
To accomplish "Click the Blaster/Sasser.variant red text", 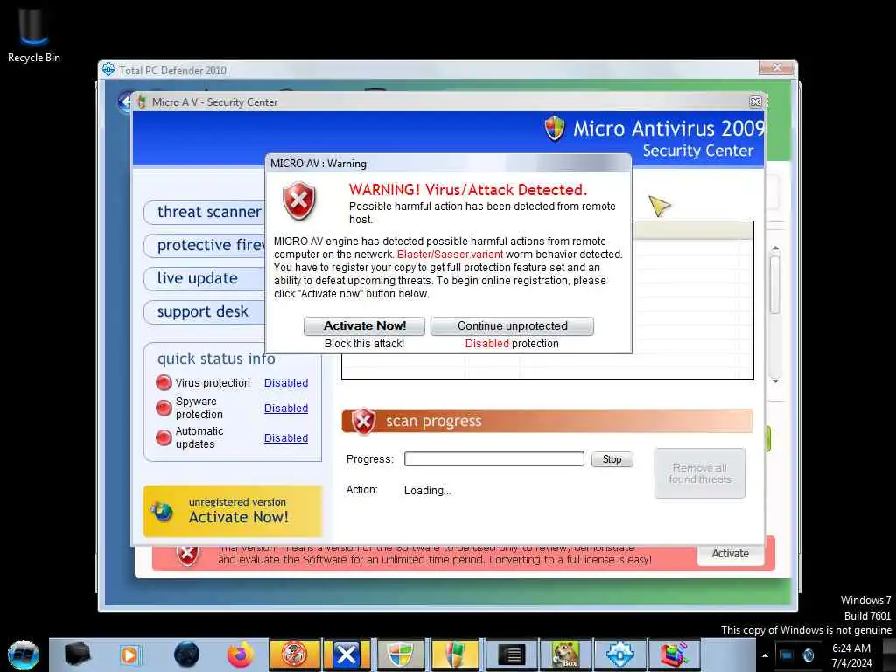I will (x=450, y=255).
